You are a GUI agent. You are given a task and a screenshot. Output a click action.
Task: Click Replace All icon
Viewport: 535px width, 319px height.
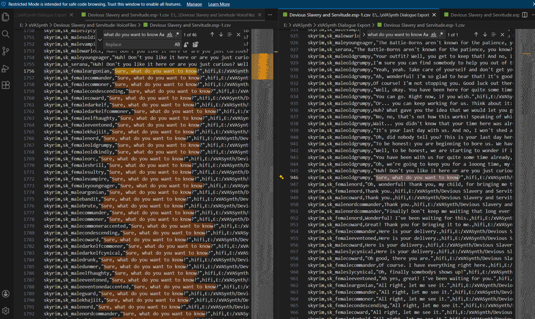[195, 45]
